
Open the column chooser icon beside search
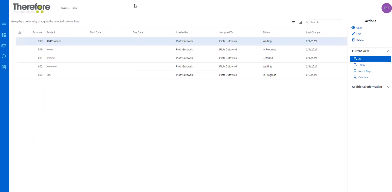click(x=300, y=22)
